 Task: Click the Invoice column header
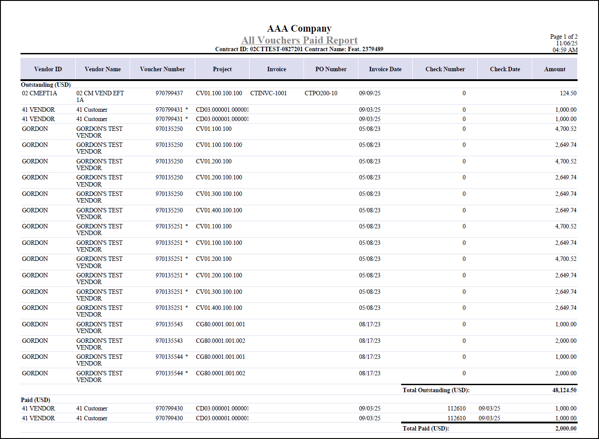[x=276, y=69]
